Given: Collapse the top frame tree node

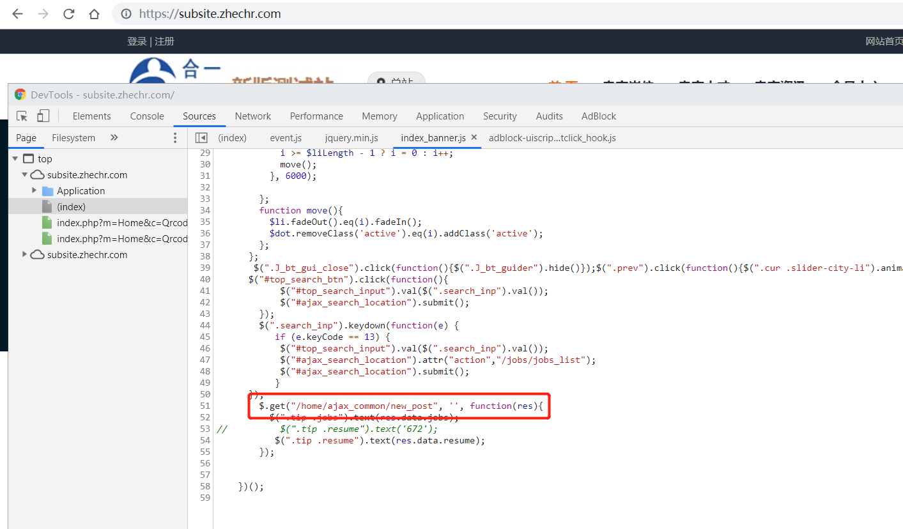Looking at the screenshot, I should point(15,159).
